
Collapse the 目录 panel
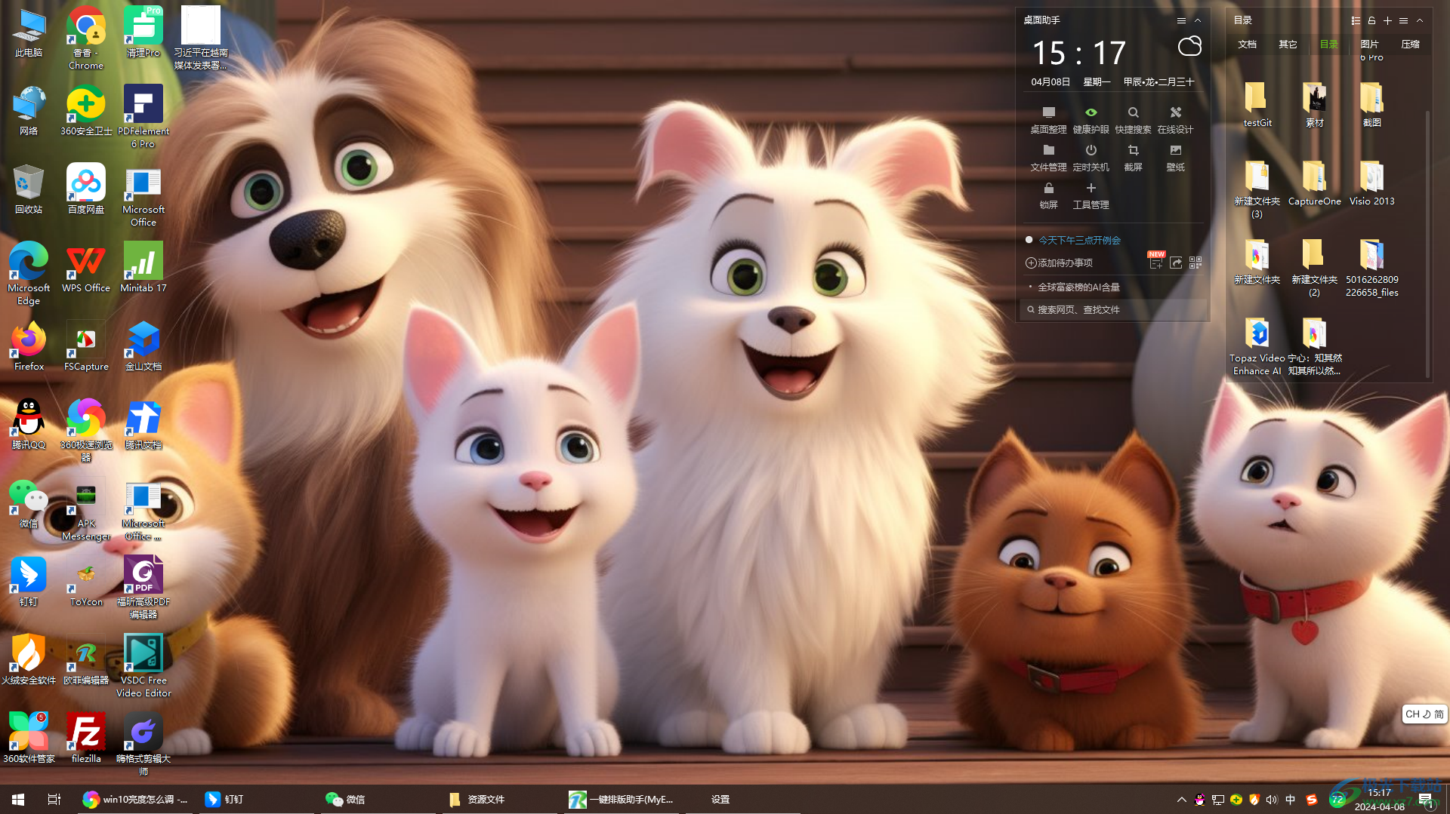tap(1420, 20)
